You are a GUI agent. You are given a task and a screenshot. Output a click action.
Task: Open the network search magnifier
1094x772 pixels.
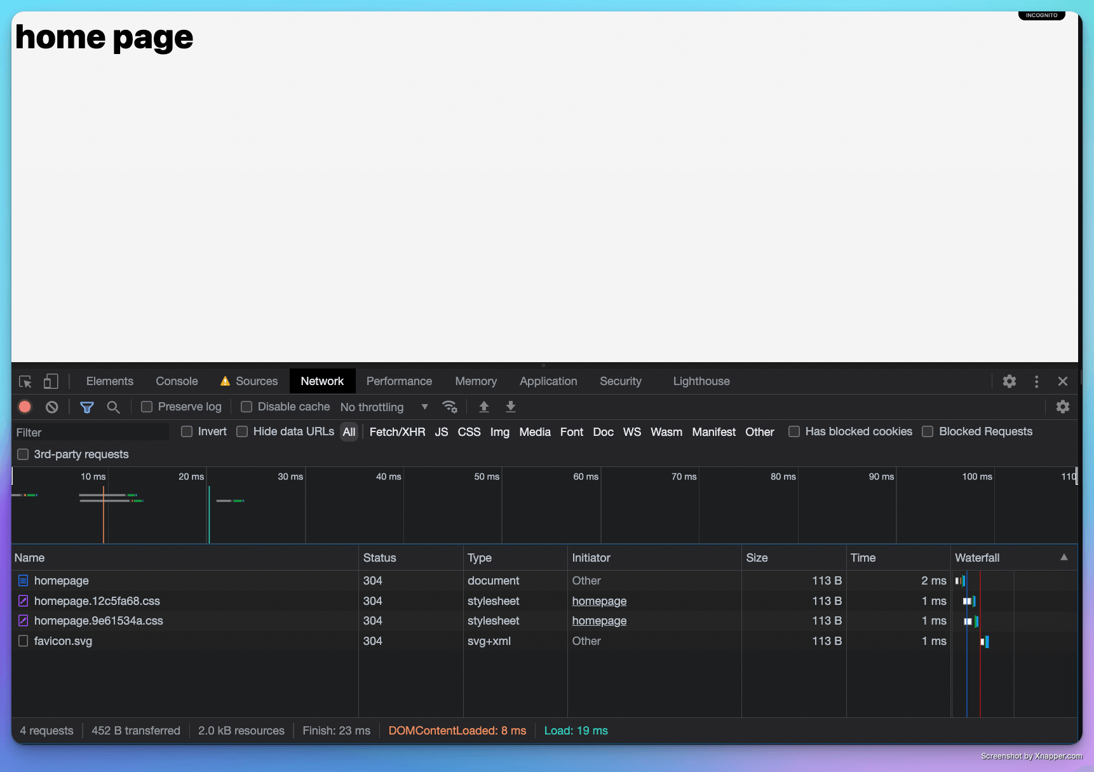pos(113,407)
